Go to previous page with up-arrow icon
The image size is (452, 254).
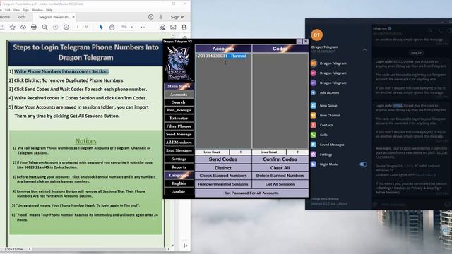click(x=55, y=27)
